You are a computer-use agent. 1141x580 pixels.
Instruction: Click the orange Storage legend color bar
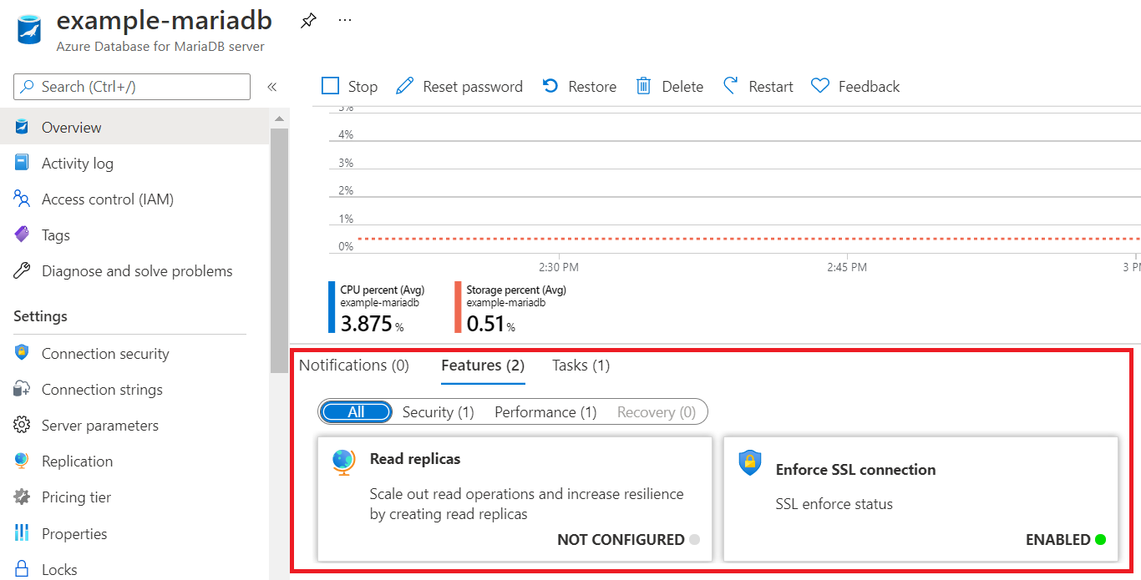pyautogui.click(x=458, y=307)
